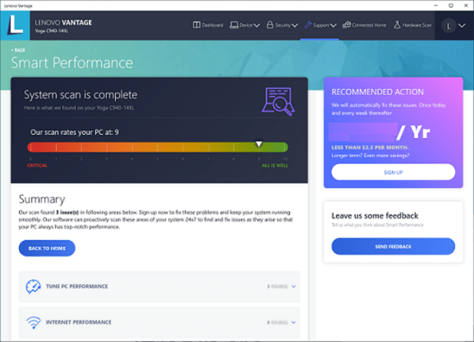
Task: Click the ALL IS WELL label
Action: point(275,165)
